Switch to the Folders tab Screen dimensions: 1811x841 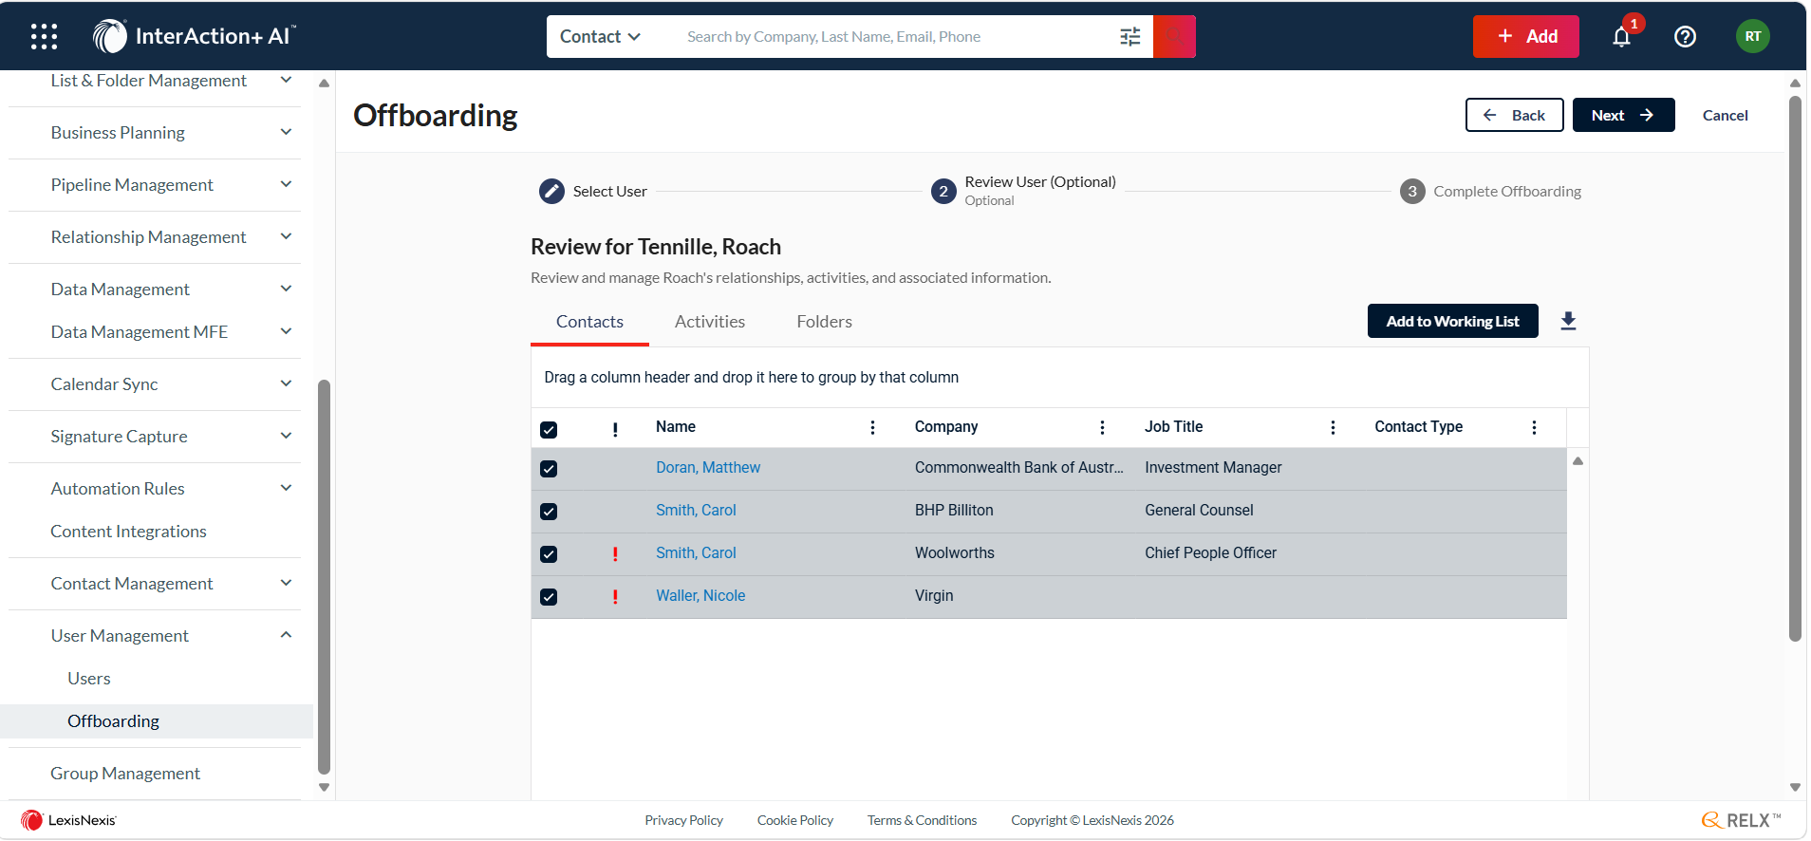point(824,322)
